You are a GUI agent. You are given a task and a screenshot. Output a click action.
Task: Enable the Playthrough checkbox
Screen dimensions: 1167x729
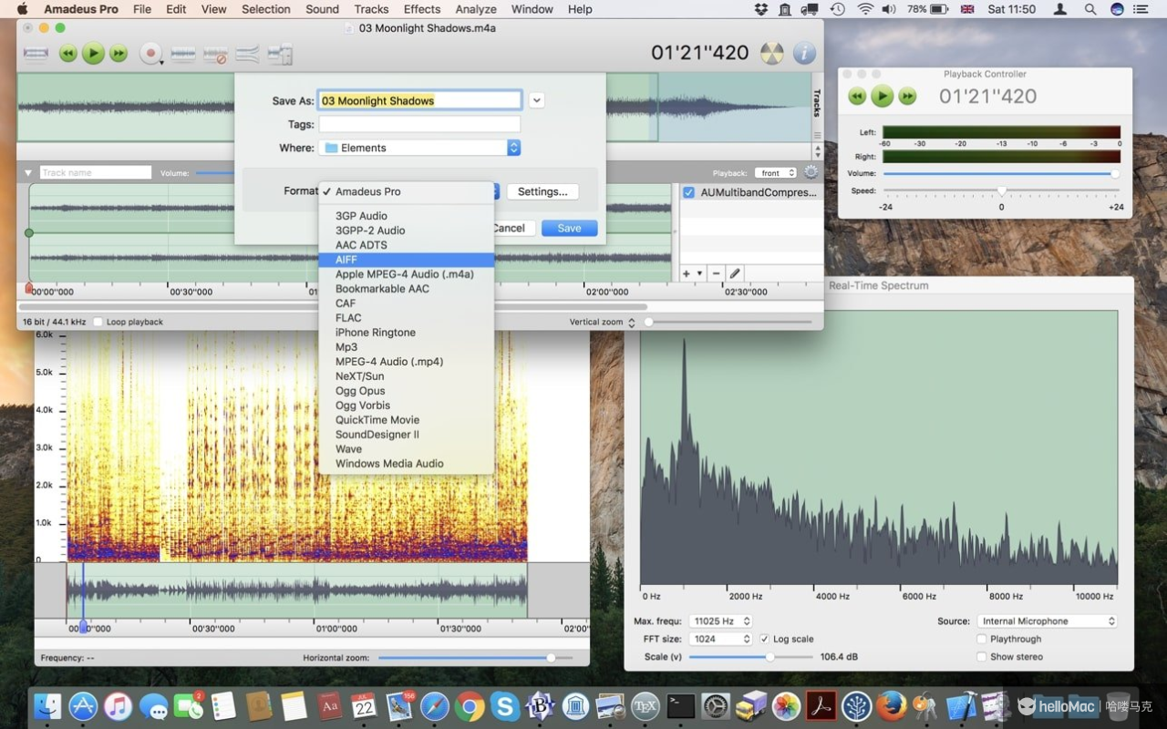point(981,639)
